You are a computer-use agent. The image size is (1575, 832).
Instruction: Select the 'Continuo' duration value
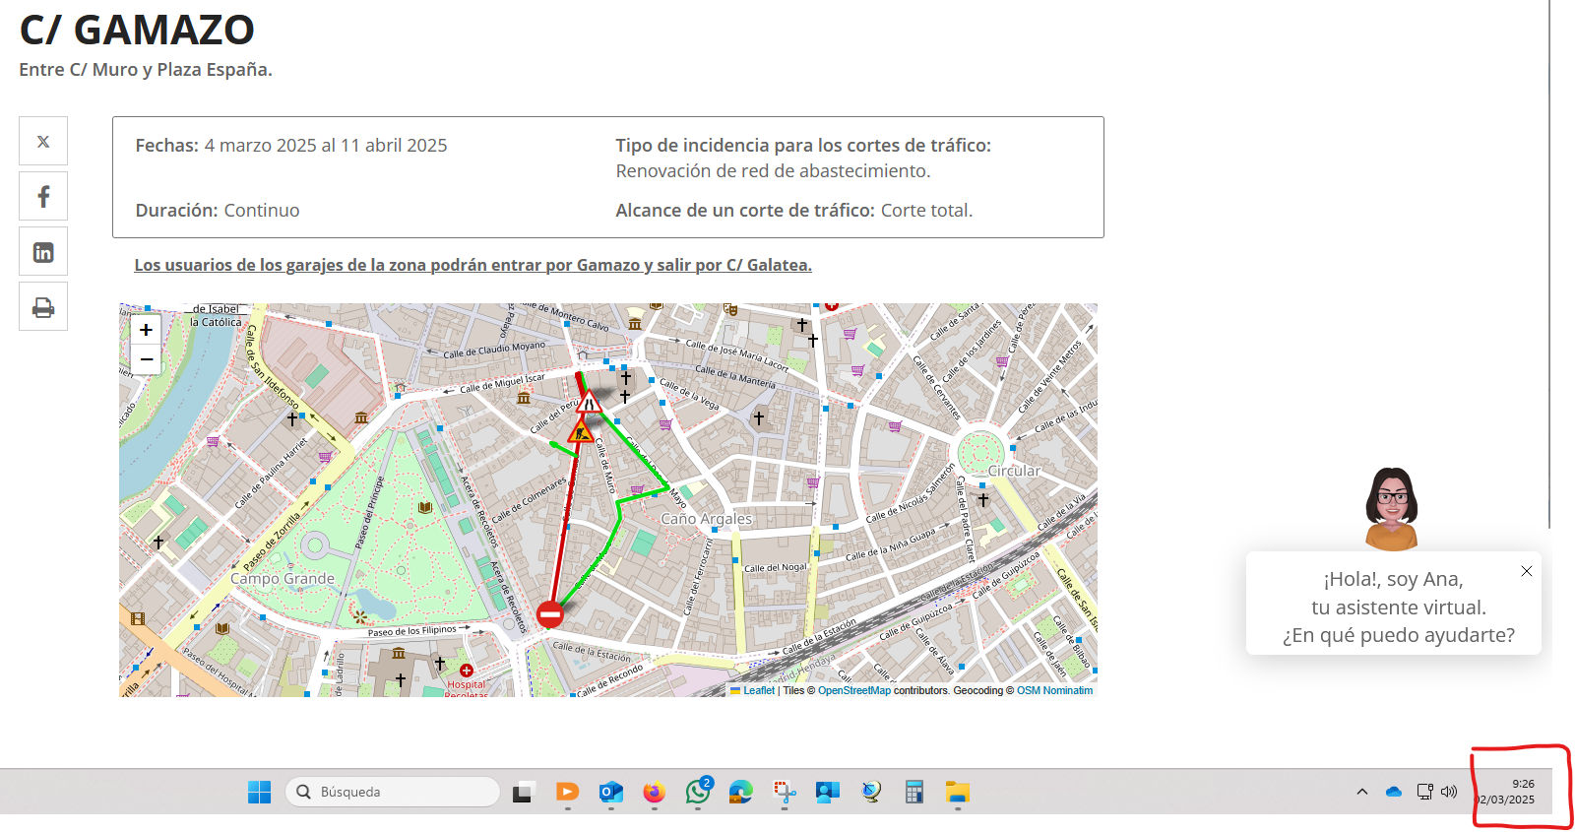[x=262, y=211]
